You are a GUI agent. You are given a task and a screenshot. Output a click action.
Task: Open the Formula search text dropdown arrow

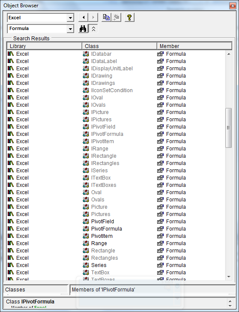(70, 29)
